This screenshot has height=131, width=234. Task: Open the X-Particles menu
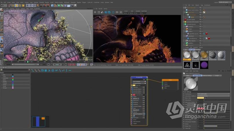click(x=96, y=2)
